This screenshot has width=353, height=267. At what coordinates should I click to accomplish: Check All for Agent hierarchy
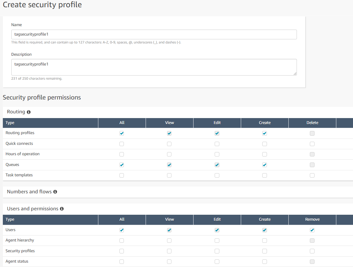[x=122, y=241]
